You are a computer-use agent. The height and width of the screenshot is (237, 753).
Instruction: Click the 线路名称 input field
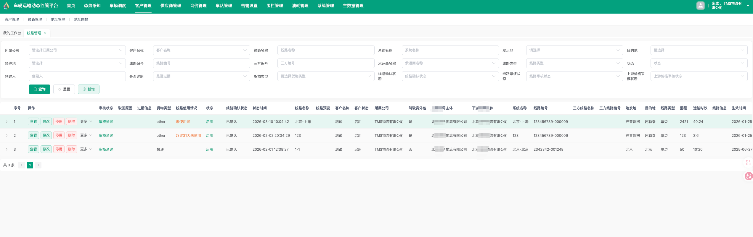click(x=326, y=50)
